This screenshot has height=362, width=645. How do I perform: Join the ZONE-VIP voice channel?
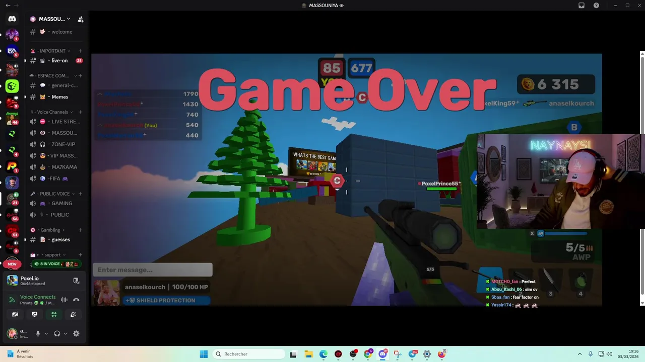[56, 144]
